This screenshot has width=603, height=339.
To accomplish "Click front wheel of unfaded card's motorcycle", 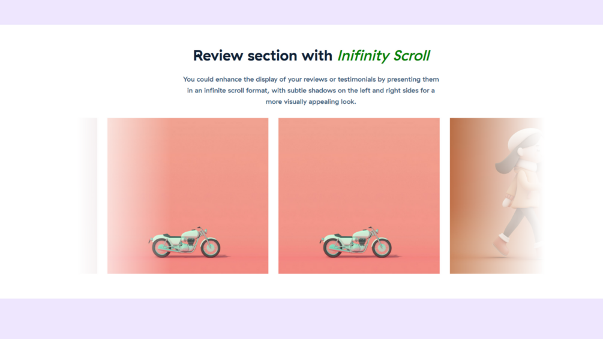I will click(x=382, y=248).
